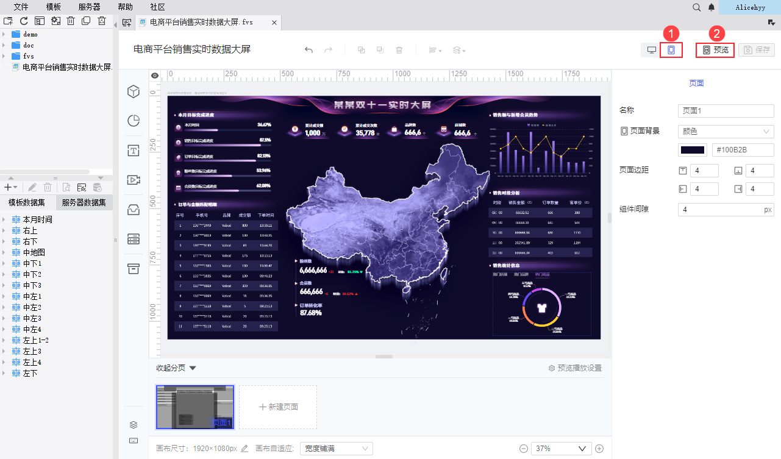Image resolution: width=781 pixels, height=459 pixels.
Task: Click the dark page background color swatch
Action: 693,150
